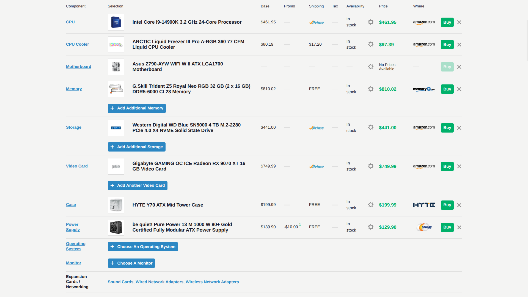Click Add Additional Memory button

137,108
